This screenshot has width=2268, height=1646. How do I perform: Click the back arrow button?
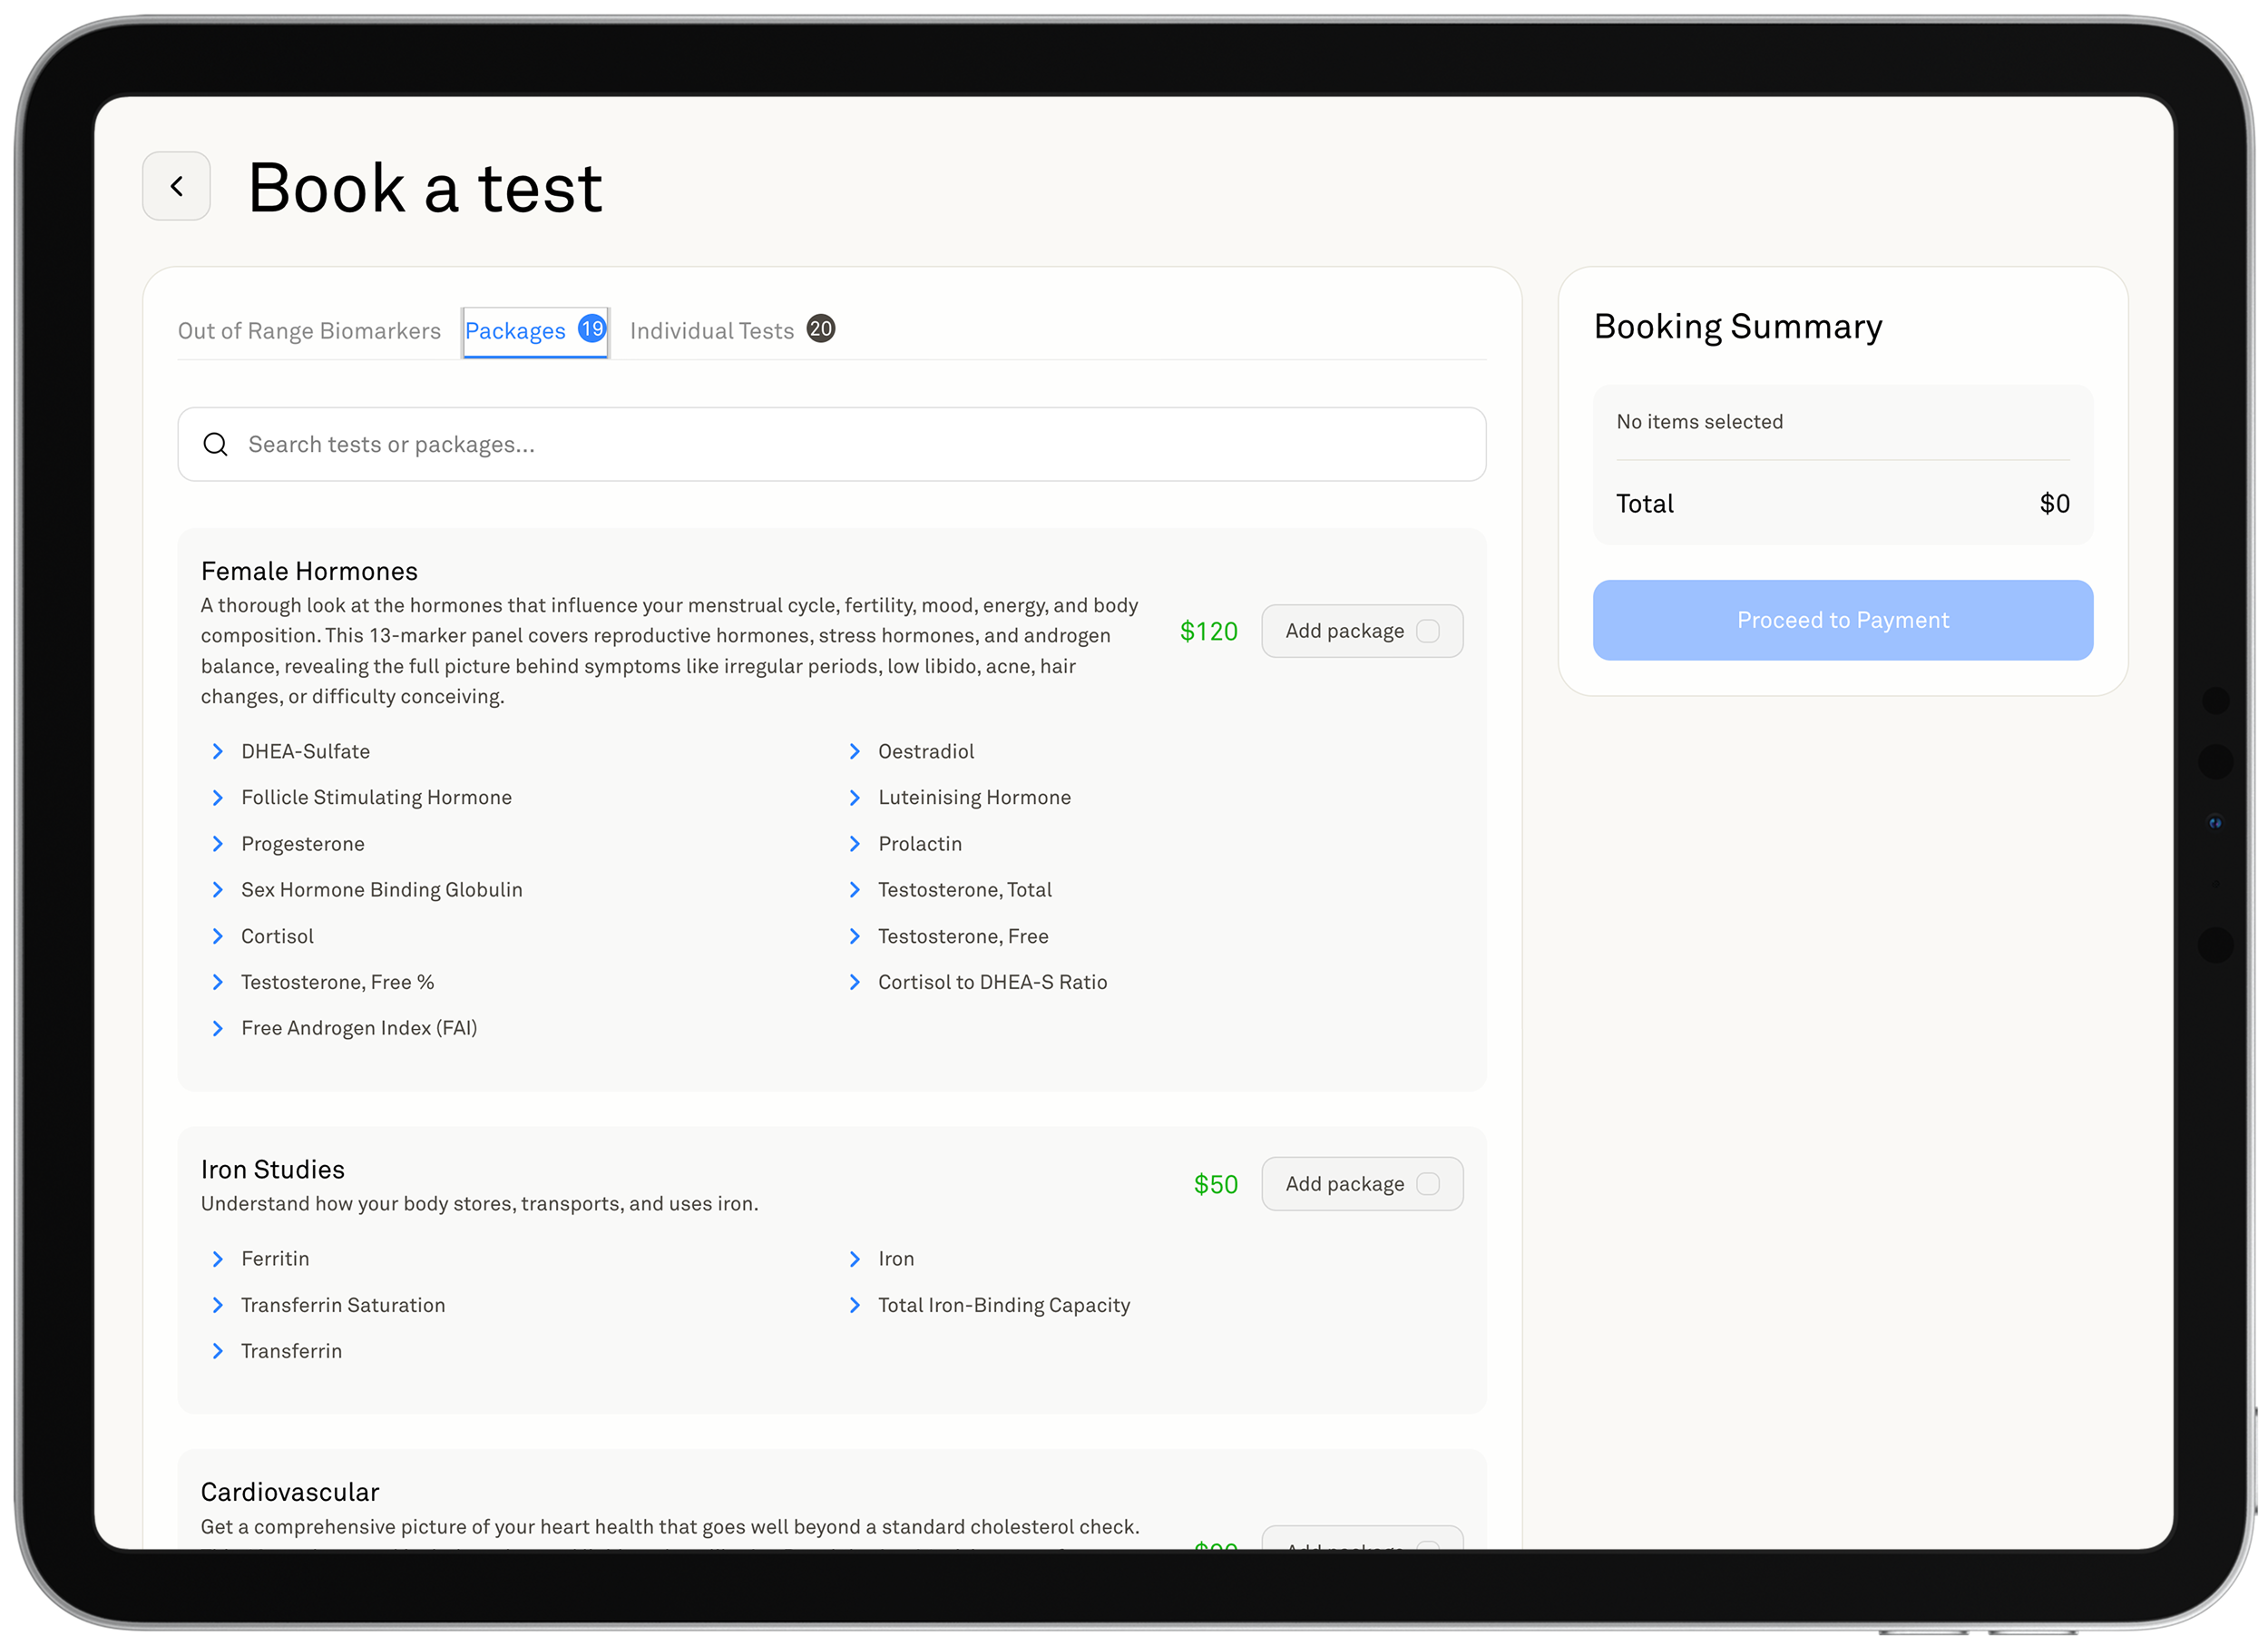176,186
